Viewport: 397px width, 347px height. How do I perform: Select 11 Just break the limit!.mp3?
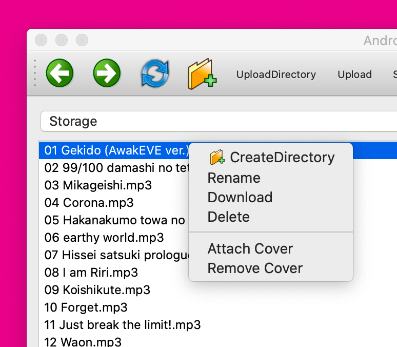(123, 325)
